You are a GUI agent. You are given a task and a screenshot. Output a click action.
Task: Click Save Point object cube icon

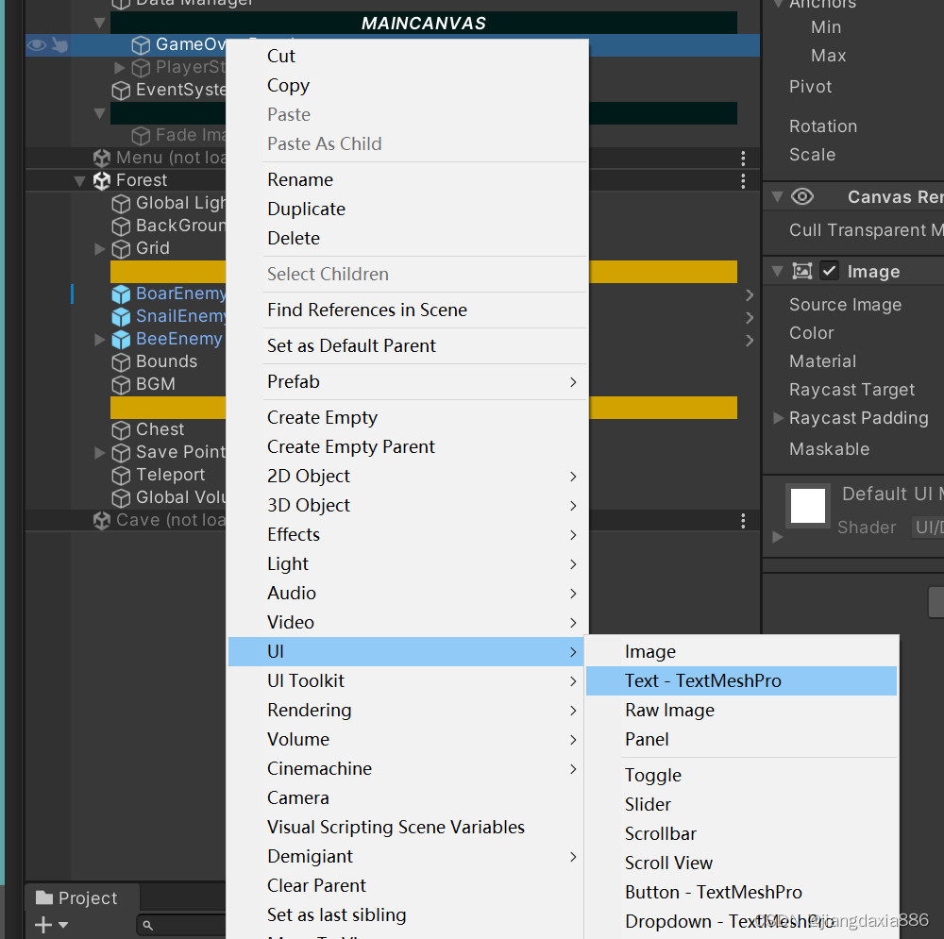point(121,452)
